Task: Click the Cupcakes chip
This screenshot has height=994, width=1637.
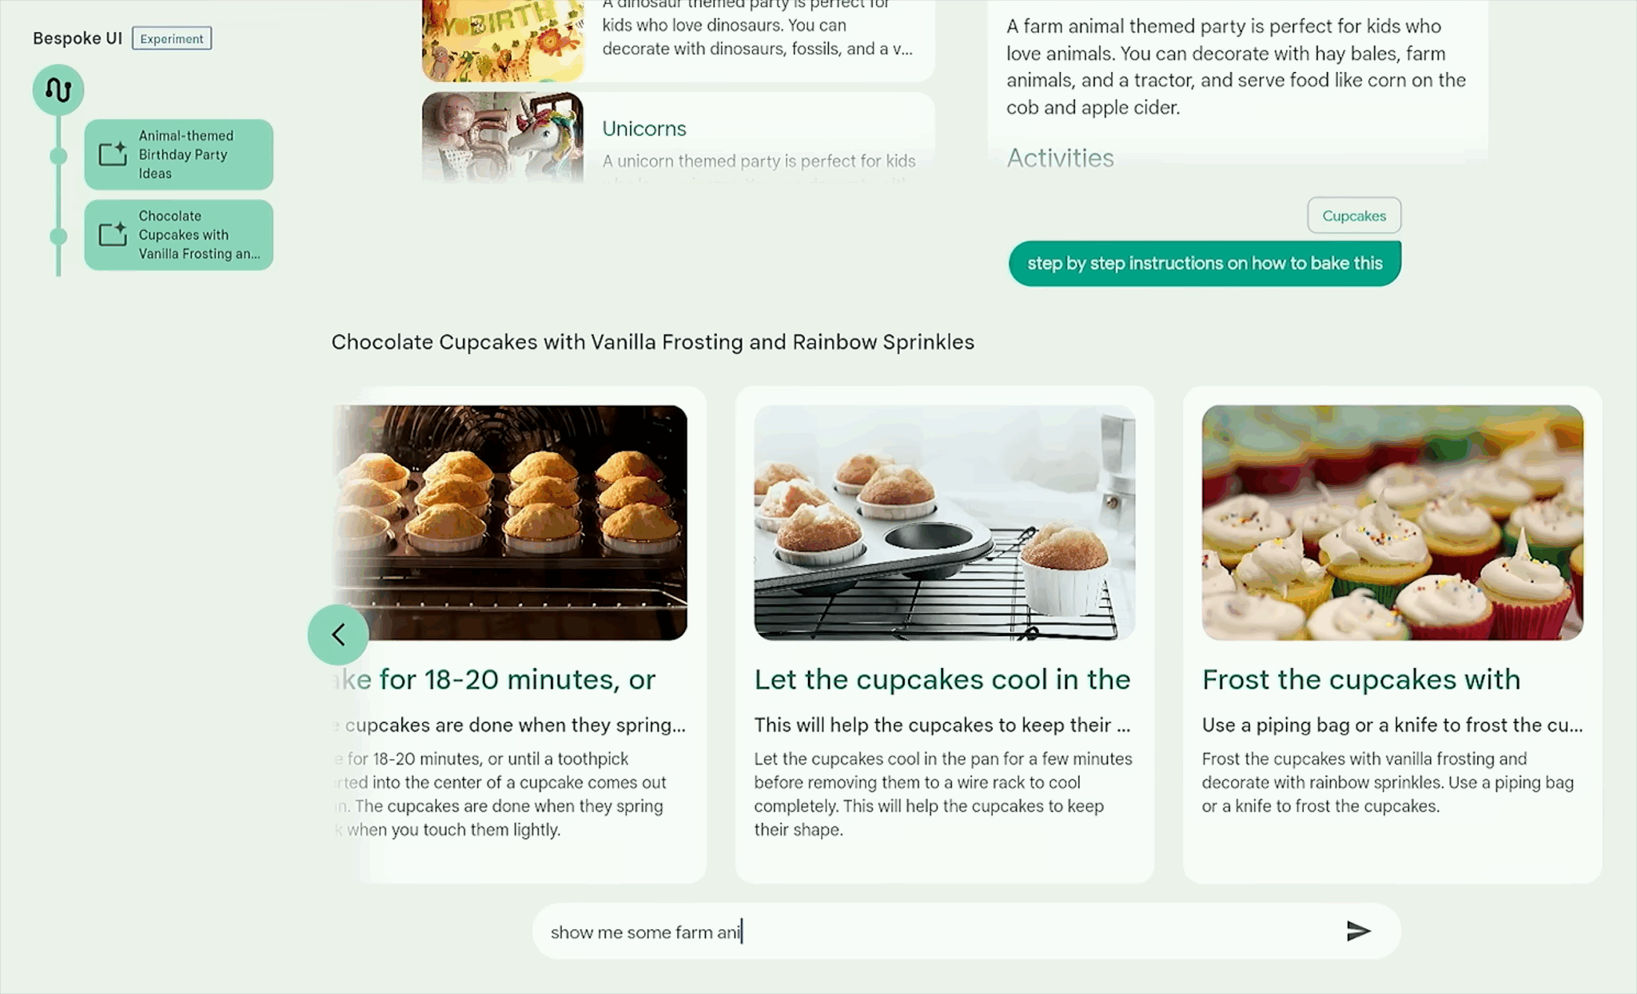Action: tap(1354, 216)
